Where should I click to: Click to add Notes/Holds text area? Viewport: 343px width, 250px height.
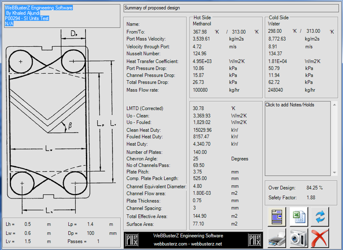(x=298, y=138)
